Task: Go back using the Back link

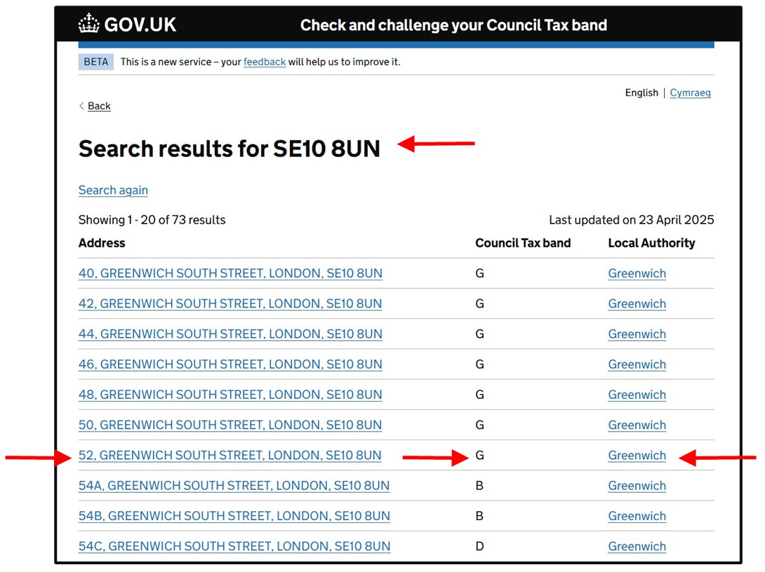Action: tap(99, 106)
